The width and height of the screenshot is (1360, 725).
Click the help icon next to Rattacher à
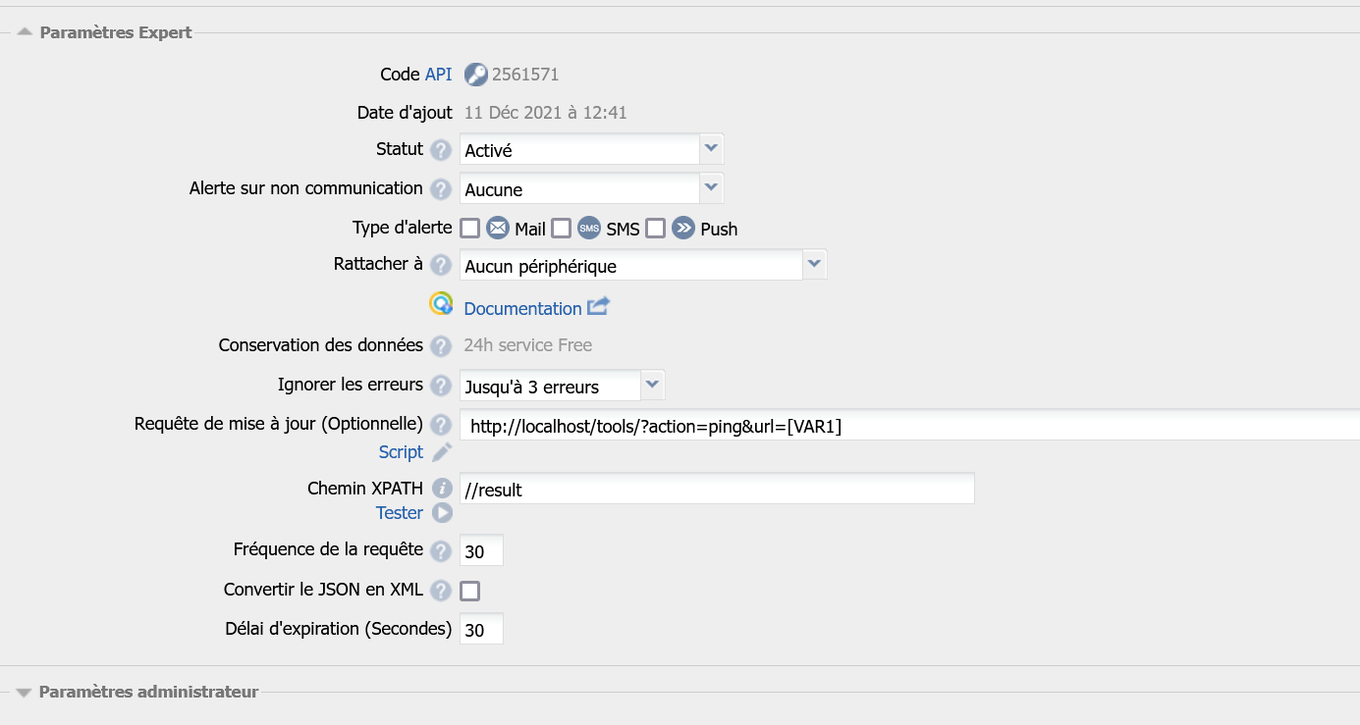pos(441,265)
